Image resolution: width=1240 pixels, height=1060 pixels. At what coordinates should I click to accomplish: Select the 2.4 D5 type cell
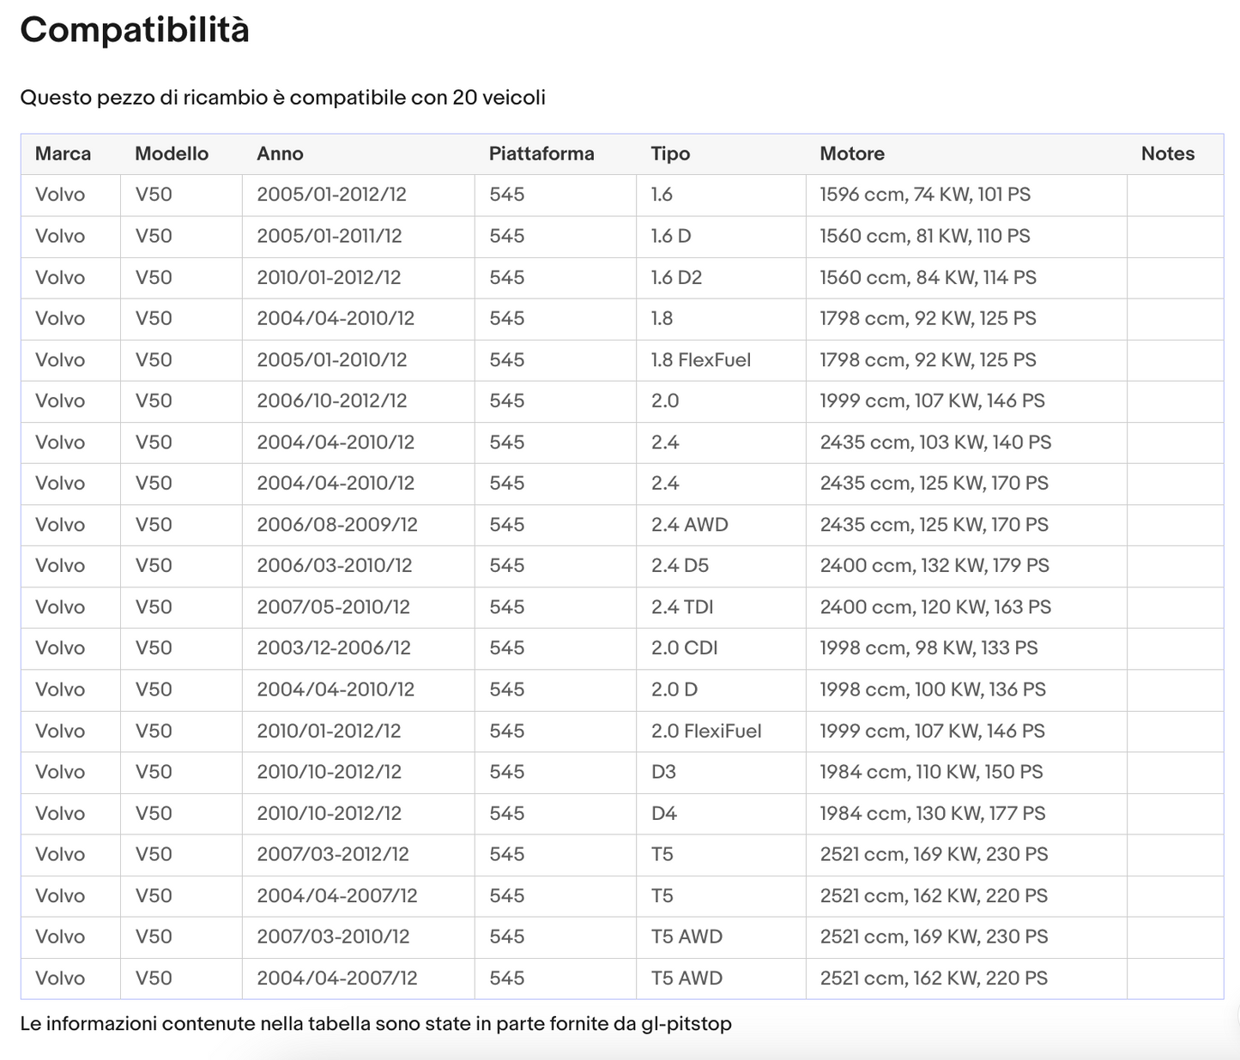pyautogui.click(x=680, y=566)
